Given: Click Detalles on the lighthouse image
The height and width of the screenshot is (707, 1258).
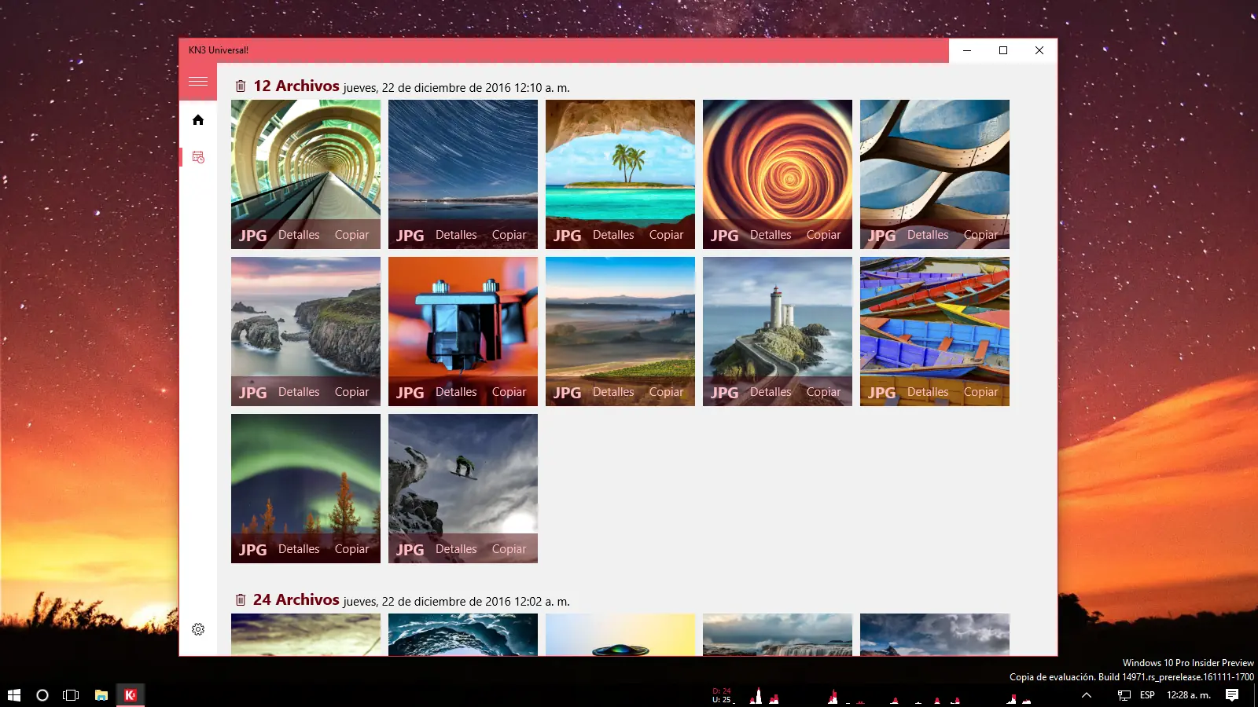Looking at the screenshot, I should [x=771, y=392].
